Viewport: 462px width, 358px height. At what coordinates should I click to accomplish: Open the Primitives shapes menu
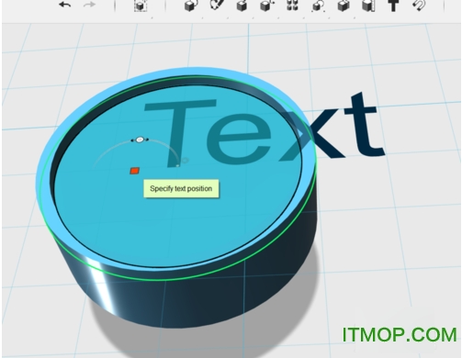click(191, 6)
